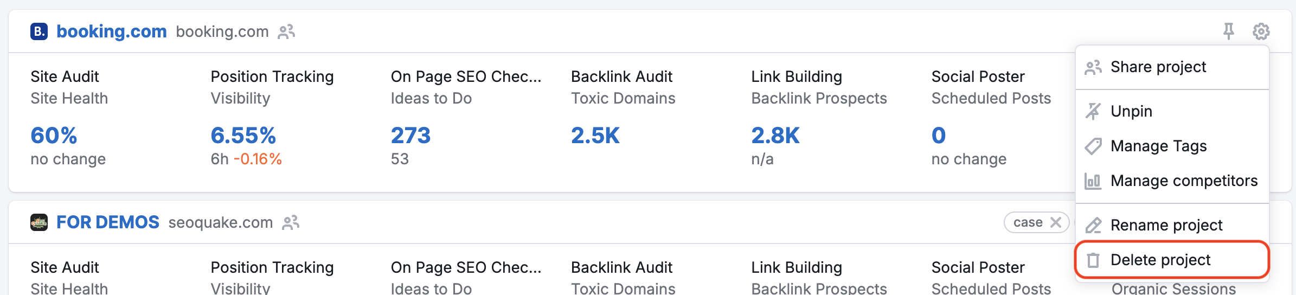Viewport: 1296px width, 295px height.
Task: Click the 273 Ideas to Do number
Action: point(410,136)
